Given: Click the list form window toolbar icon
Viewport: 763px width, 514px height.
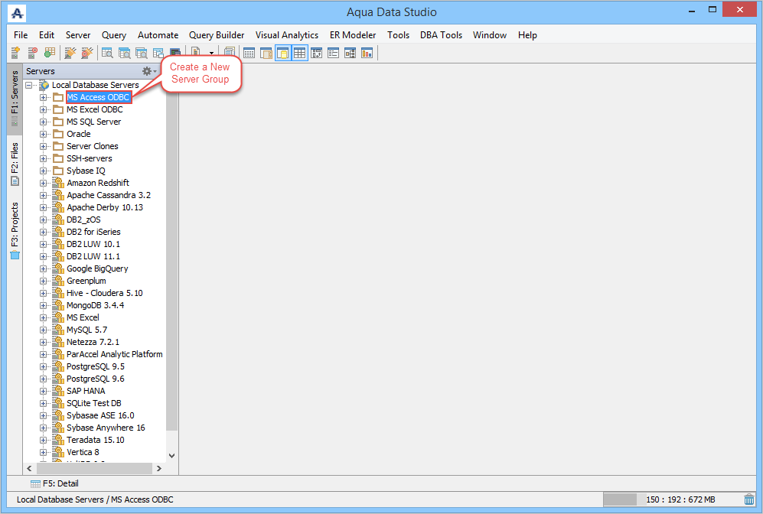Looking at the screenshot, I should coord(334,53).
